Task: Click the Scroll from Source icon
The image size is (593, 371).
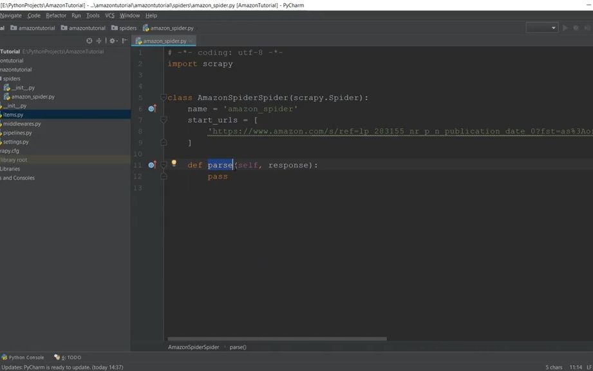Action: pos(89,41)
